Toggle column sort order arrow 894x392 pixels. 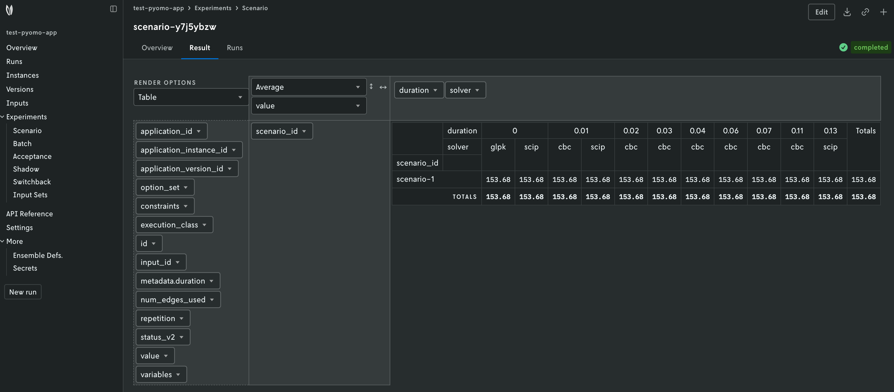[383, 87]
